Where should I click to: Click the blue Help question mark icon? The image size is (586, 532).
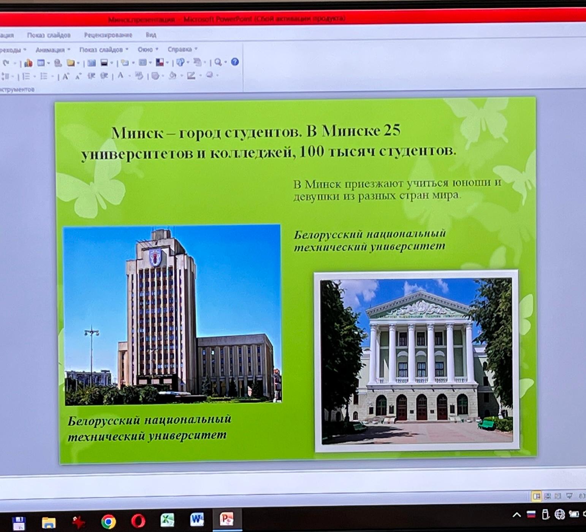pos(235,62)
